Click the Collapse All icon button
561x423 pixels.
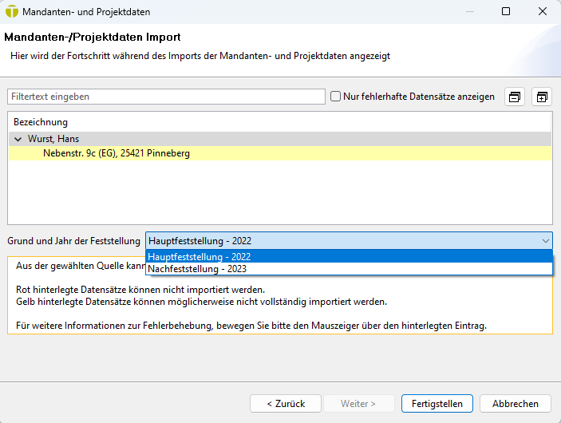click(x=516, y=97)
